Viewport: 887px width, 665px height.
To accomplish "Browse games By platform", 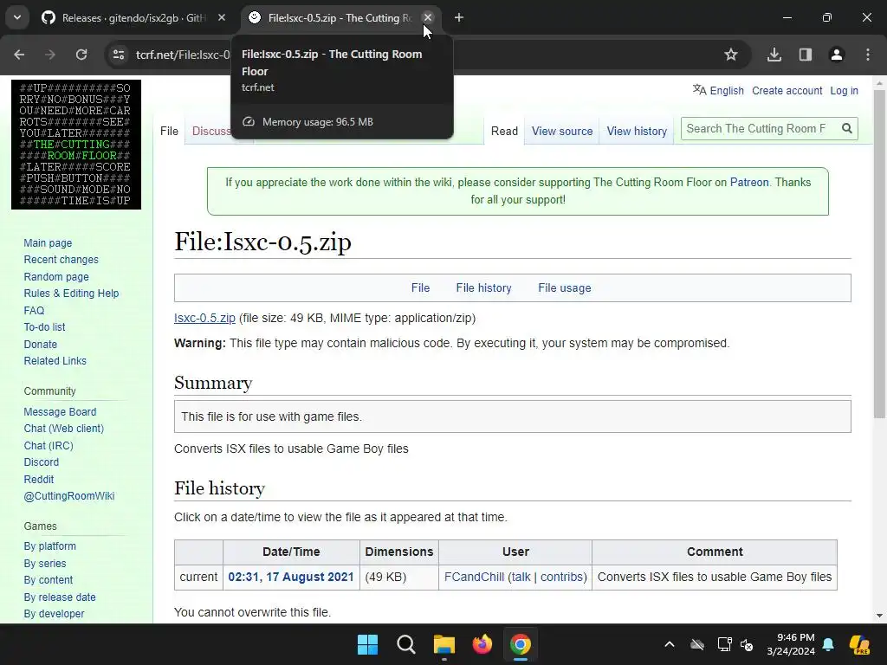I will [49, 546].
